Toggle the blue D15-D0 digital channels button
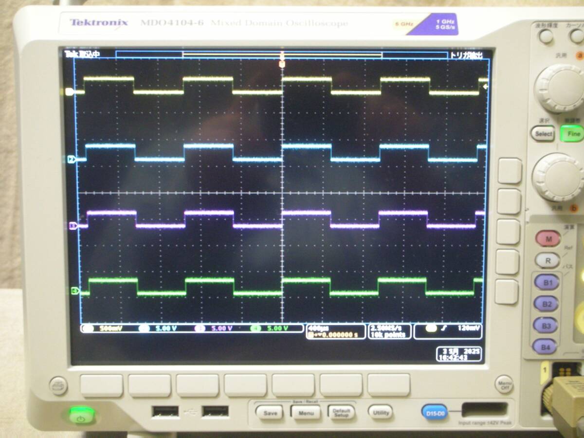584x438 pixels. (x=434, y=413)
